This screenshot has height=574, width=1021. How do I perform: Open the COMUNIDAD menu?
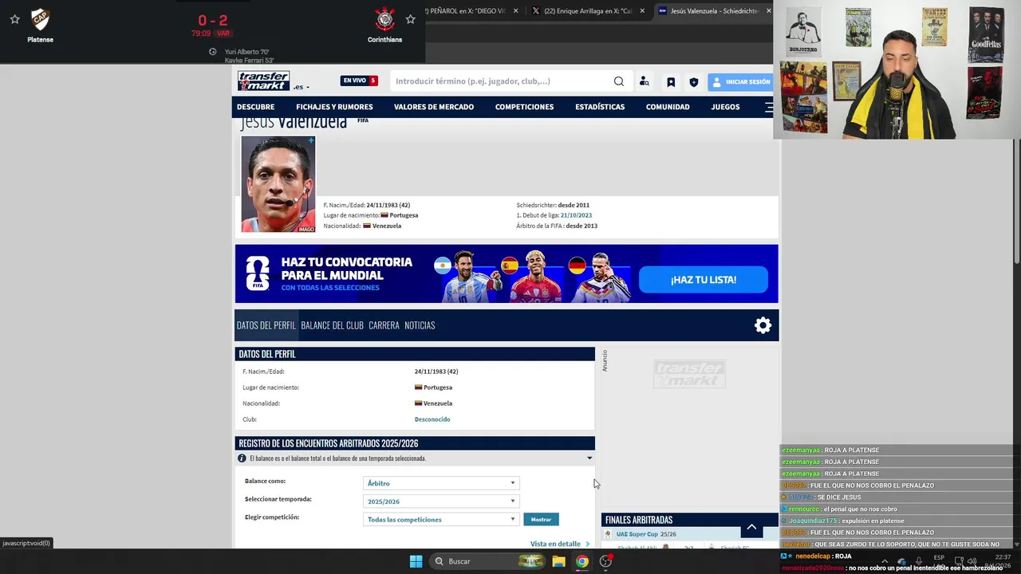668,107
